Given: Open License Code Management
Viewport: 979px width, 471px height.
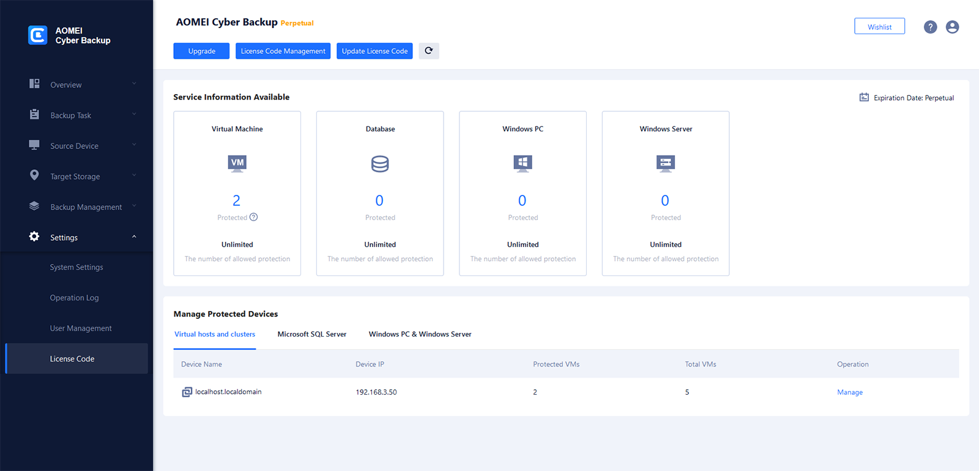Looking at the screenshot, I should pos(283,51).
